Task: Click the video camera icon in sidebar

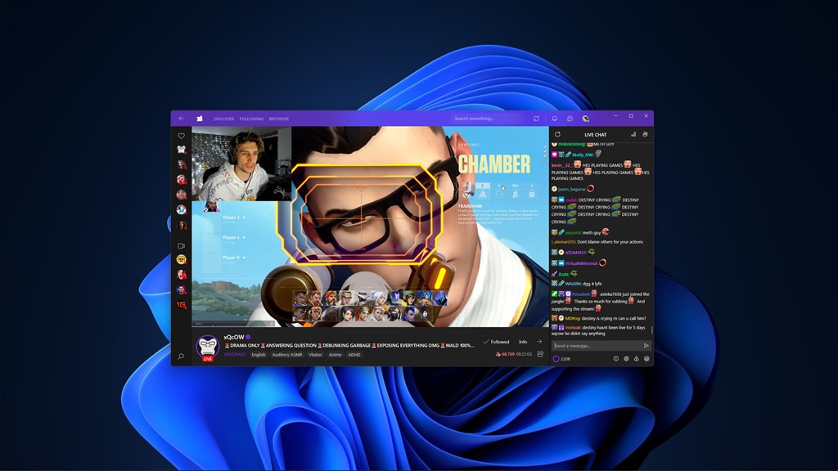Action: click(181, 245)
